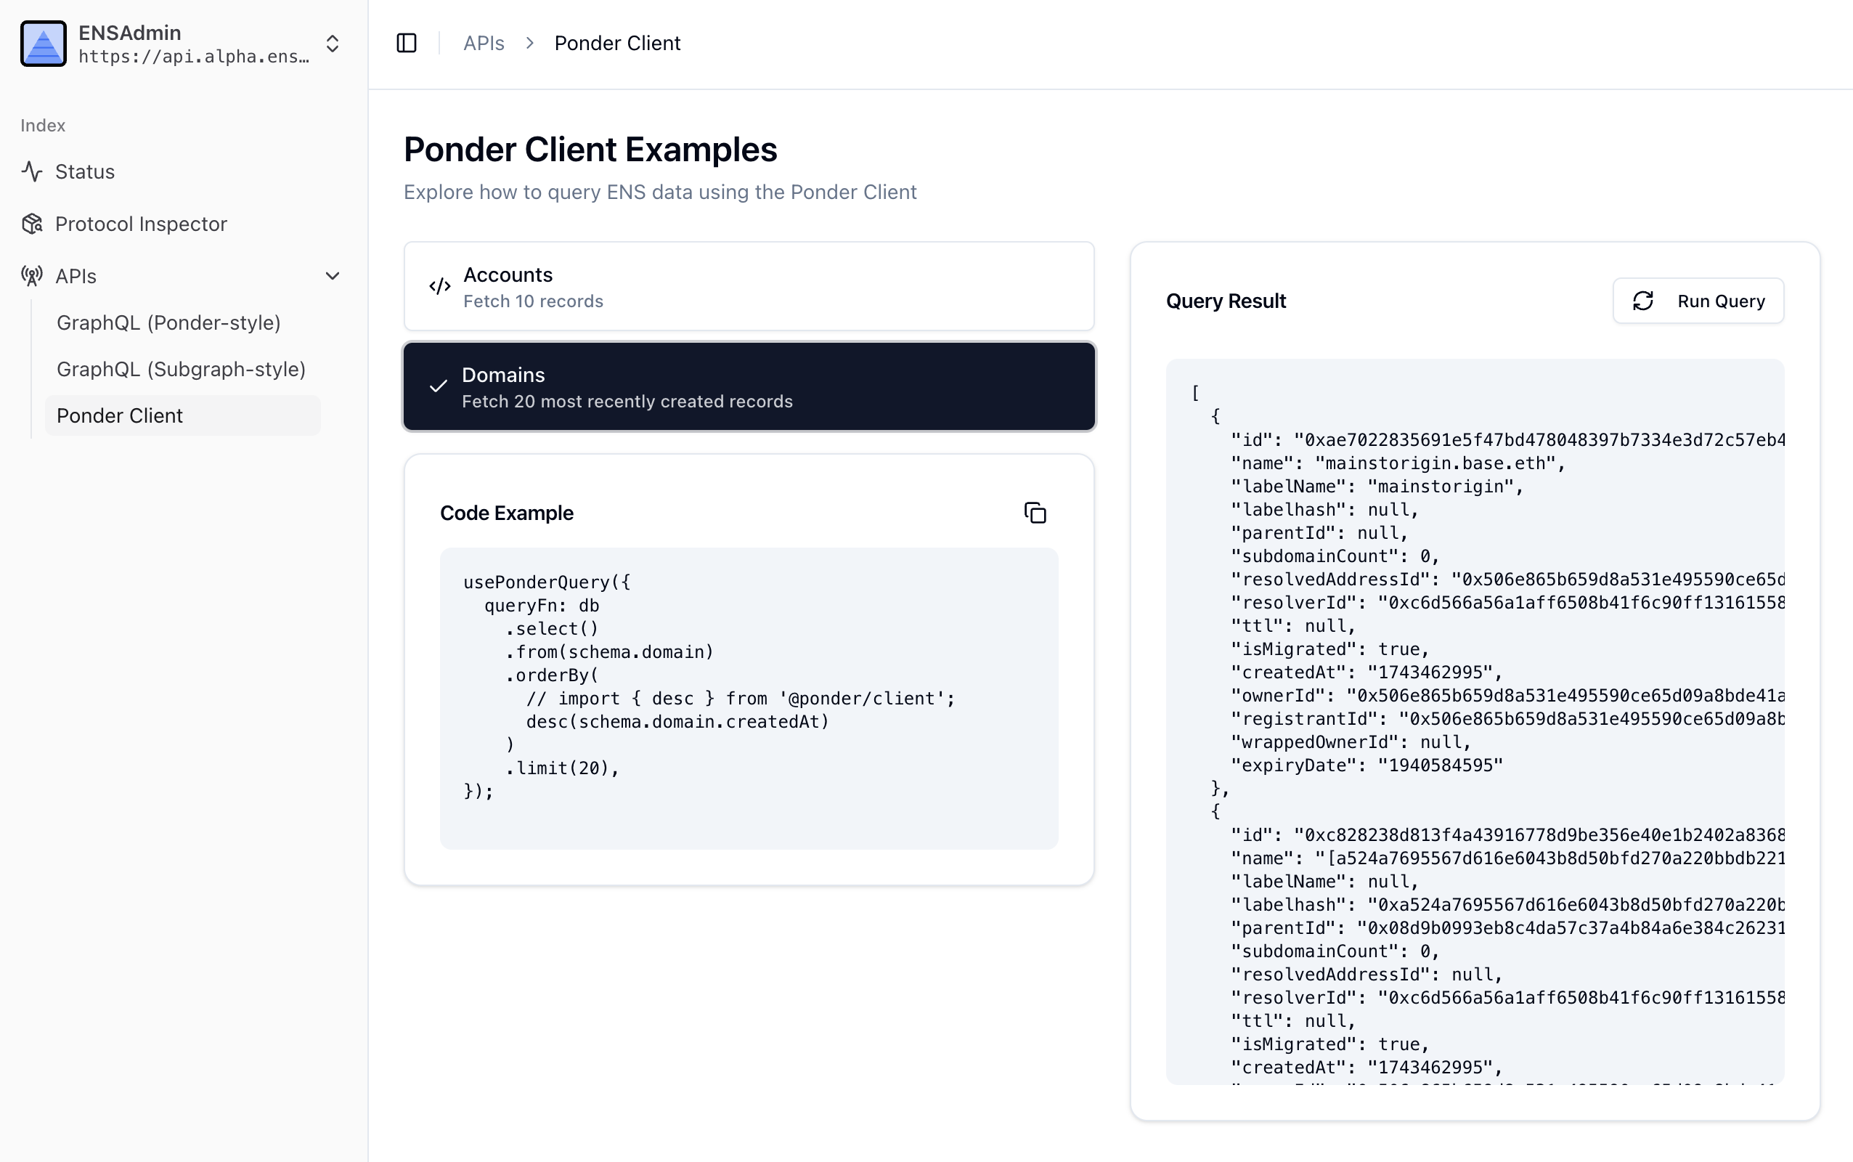Click the Domains checkmark icon
Viewport: 1853px width, 1162px height.
[438, 386]
